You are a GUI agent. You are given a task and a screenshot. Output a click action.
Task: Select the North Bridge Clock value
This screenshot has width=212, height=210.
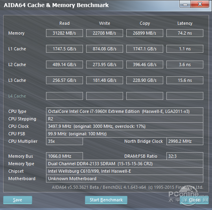coord(185,141)
